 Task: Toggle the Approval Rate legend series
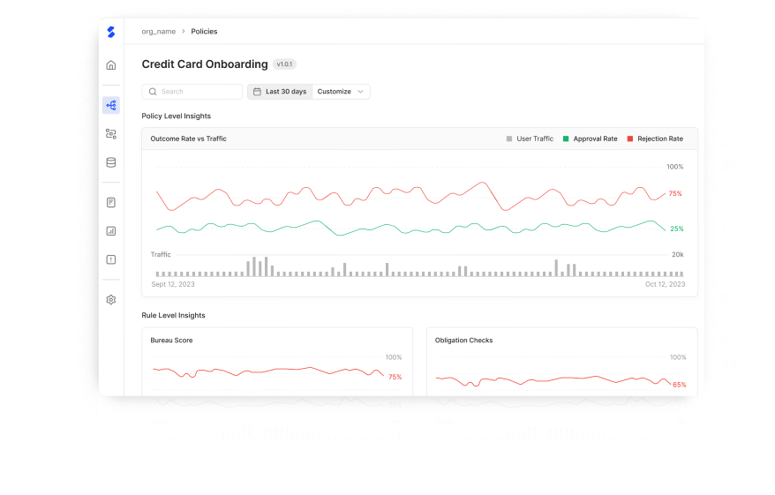coord(590,139)
